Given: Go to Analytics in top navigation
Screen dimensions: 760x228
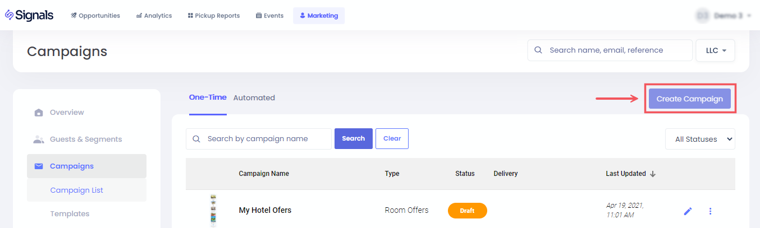Looking at the screenshot, I should point(154,16).
